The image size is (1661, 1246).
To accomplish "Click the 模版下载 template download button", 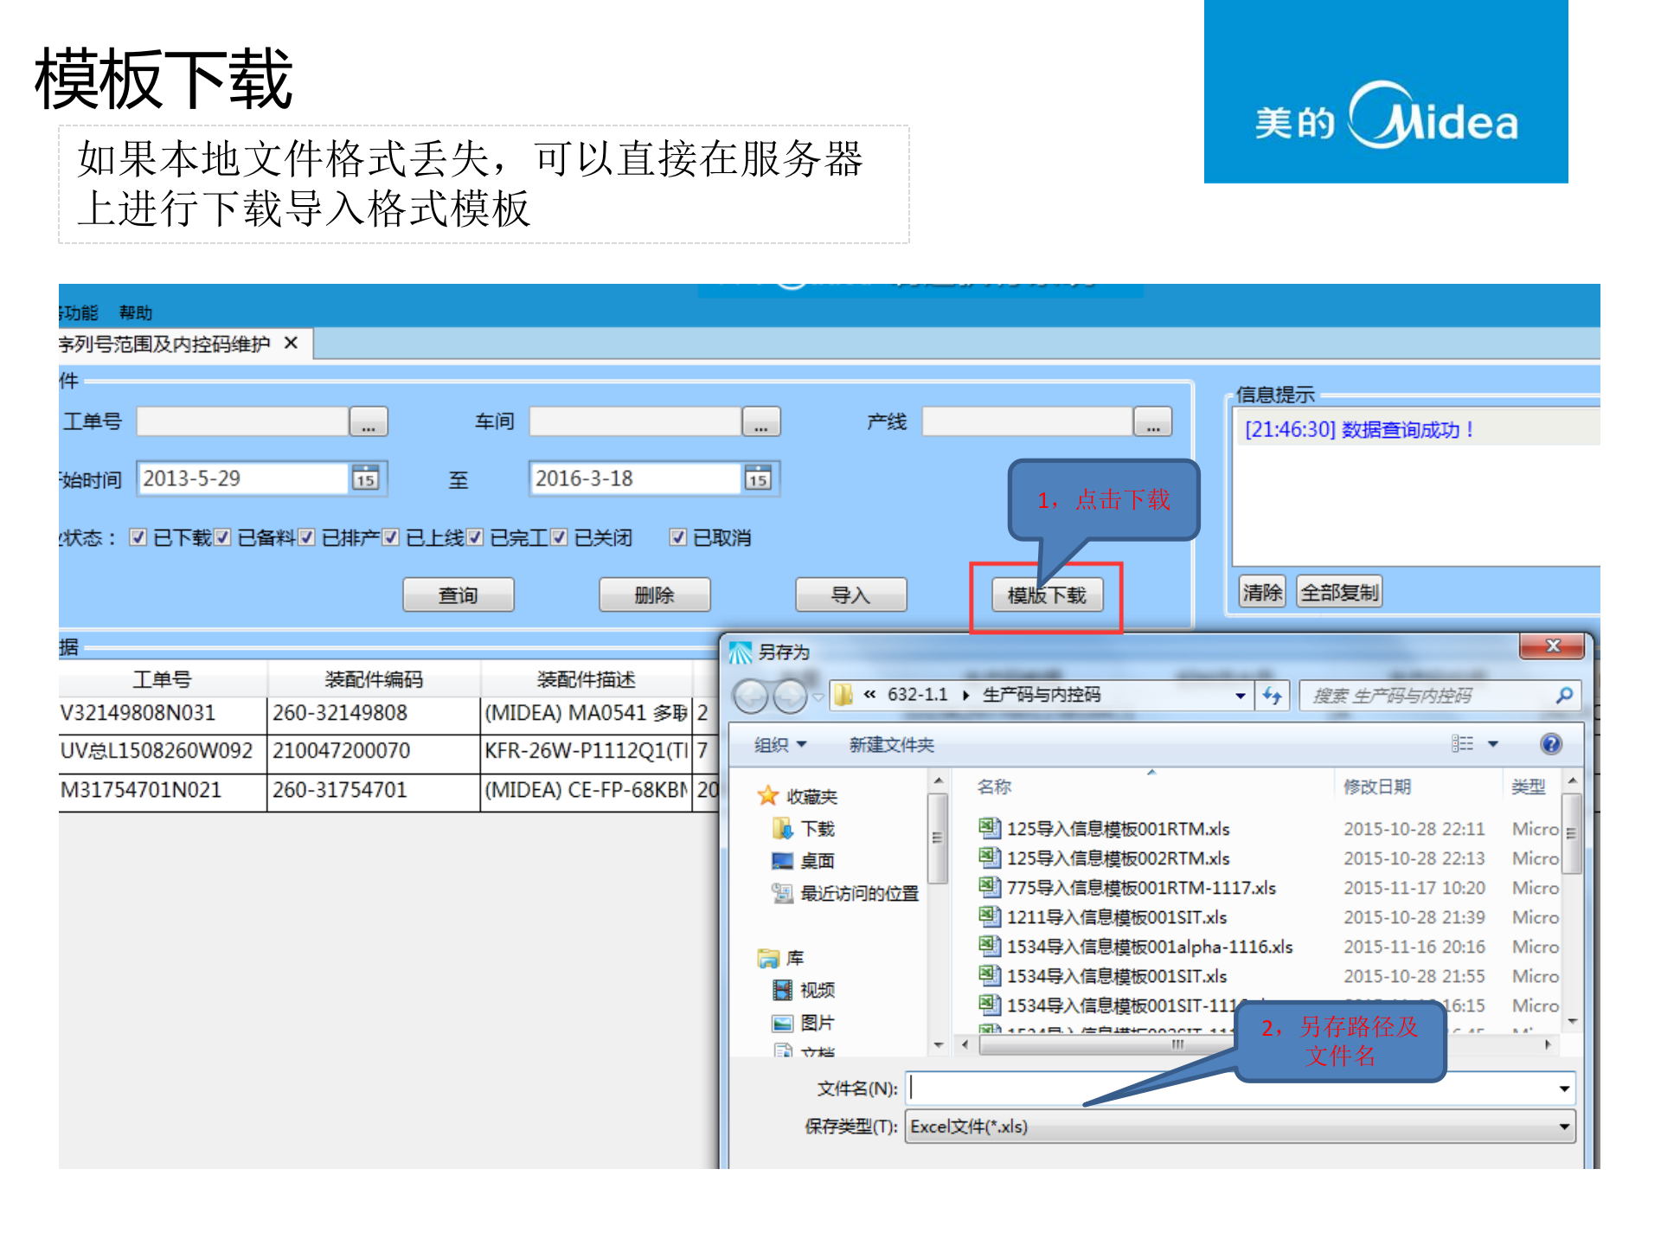I will tap(1047, 594).
